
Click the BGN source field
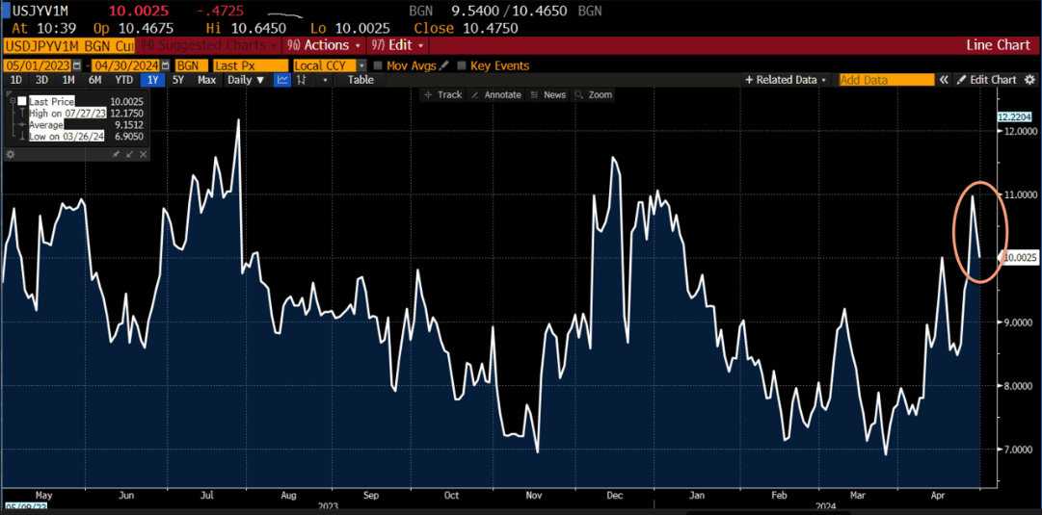click(x=190, y=65)
